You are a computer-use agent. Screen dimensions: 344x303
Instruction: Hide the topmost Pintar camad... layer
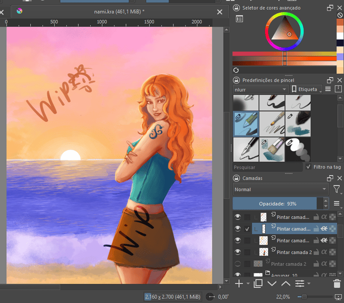click(x=238, y=217)
